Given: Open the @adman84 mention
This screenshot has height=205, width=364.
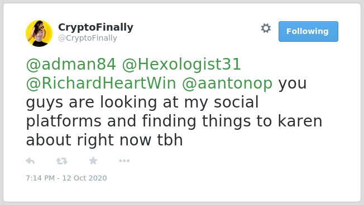Looking at the screenshot, I should pos(71,64).
